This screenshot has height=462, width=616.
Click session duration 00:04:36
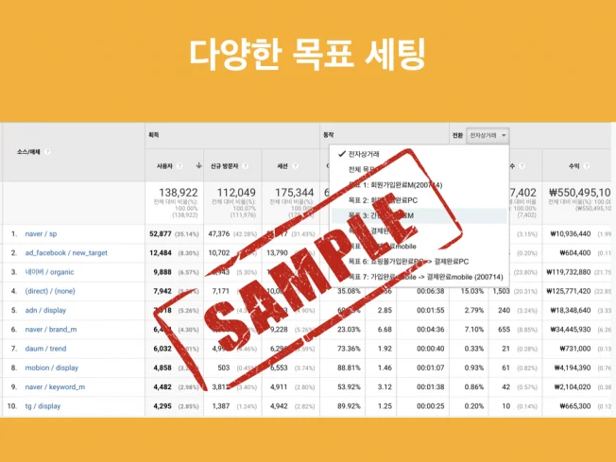tap(431, 329)
